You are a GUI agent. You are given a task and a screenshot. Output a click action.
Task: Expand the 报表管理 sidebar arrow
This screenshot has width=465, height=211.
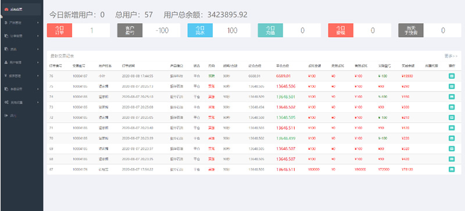38,76
